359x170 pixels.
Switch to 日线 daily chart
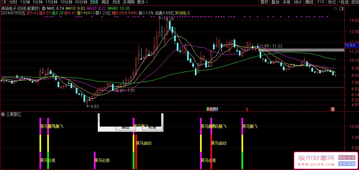click(94, 2)
